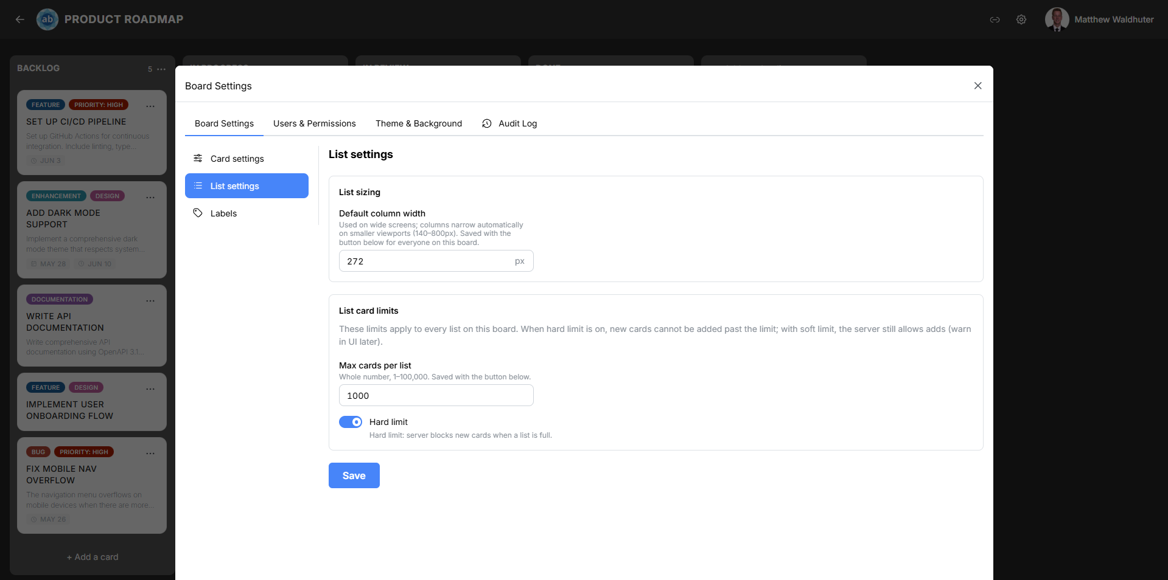Image resolution: width=1168 pixels, height=580 pixels.
Task: Close the Board Settings dialog
Action: pyautogui.click(x=978, y=86)
